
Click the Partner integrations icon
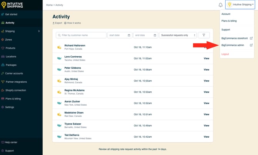(3, 82)
